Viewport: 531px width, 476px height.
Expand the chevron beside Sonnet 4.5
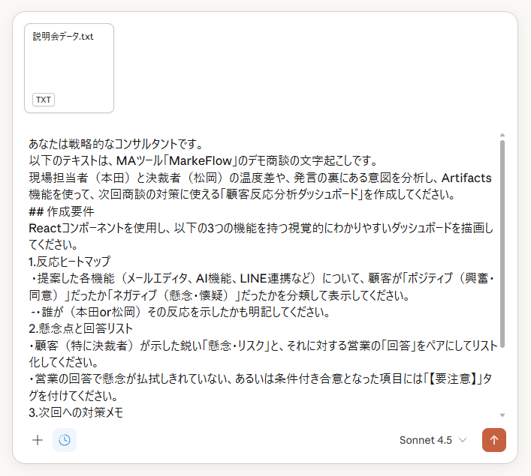click(463, 440)
